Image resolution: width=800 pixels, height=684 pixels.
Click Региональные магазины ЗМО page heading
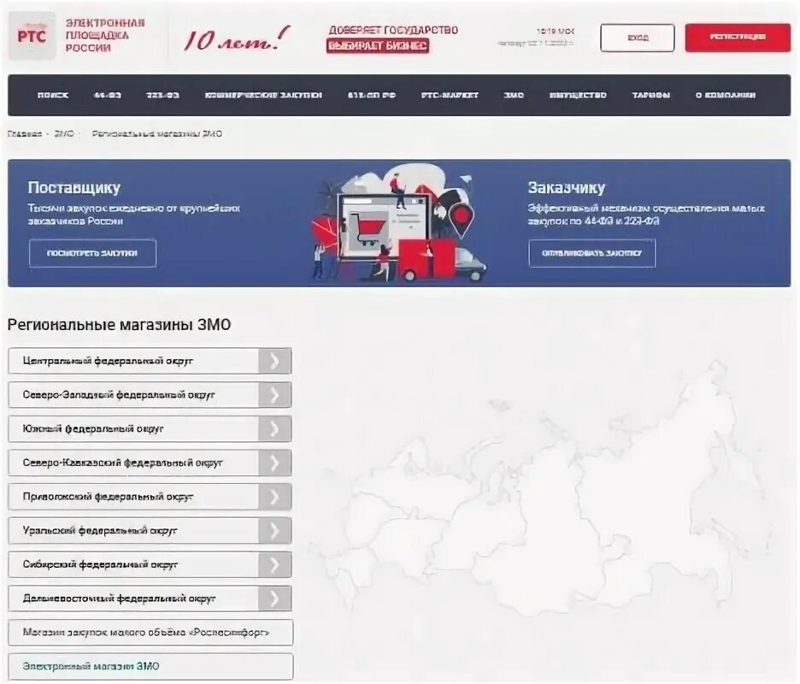(x=119, y=325)
